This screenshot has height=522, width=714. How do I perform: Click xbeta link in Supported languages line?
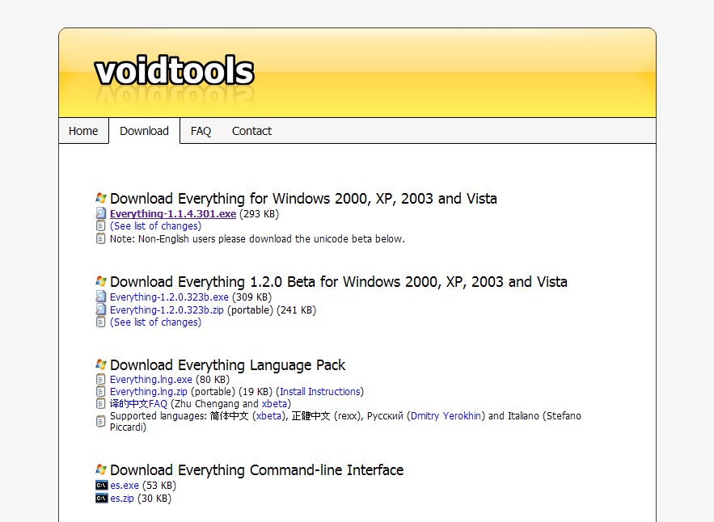[x=268, y=416]
